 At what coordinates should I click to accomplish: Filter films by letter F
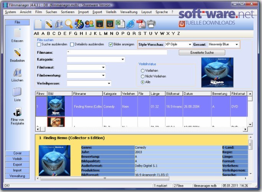click(70, 33)
